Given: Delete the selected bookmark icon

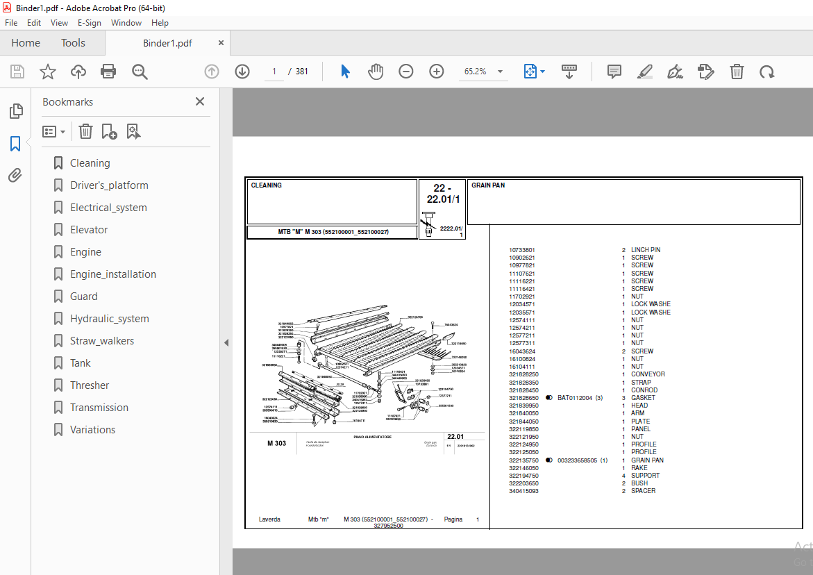Looking at the screenshot, I should (85, 131).
